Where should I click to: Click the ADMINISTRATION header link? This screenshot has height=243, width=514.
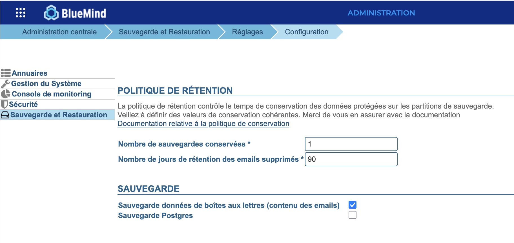coord(381,13)
